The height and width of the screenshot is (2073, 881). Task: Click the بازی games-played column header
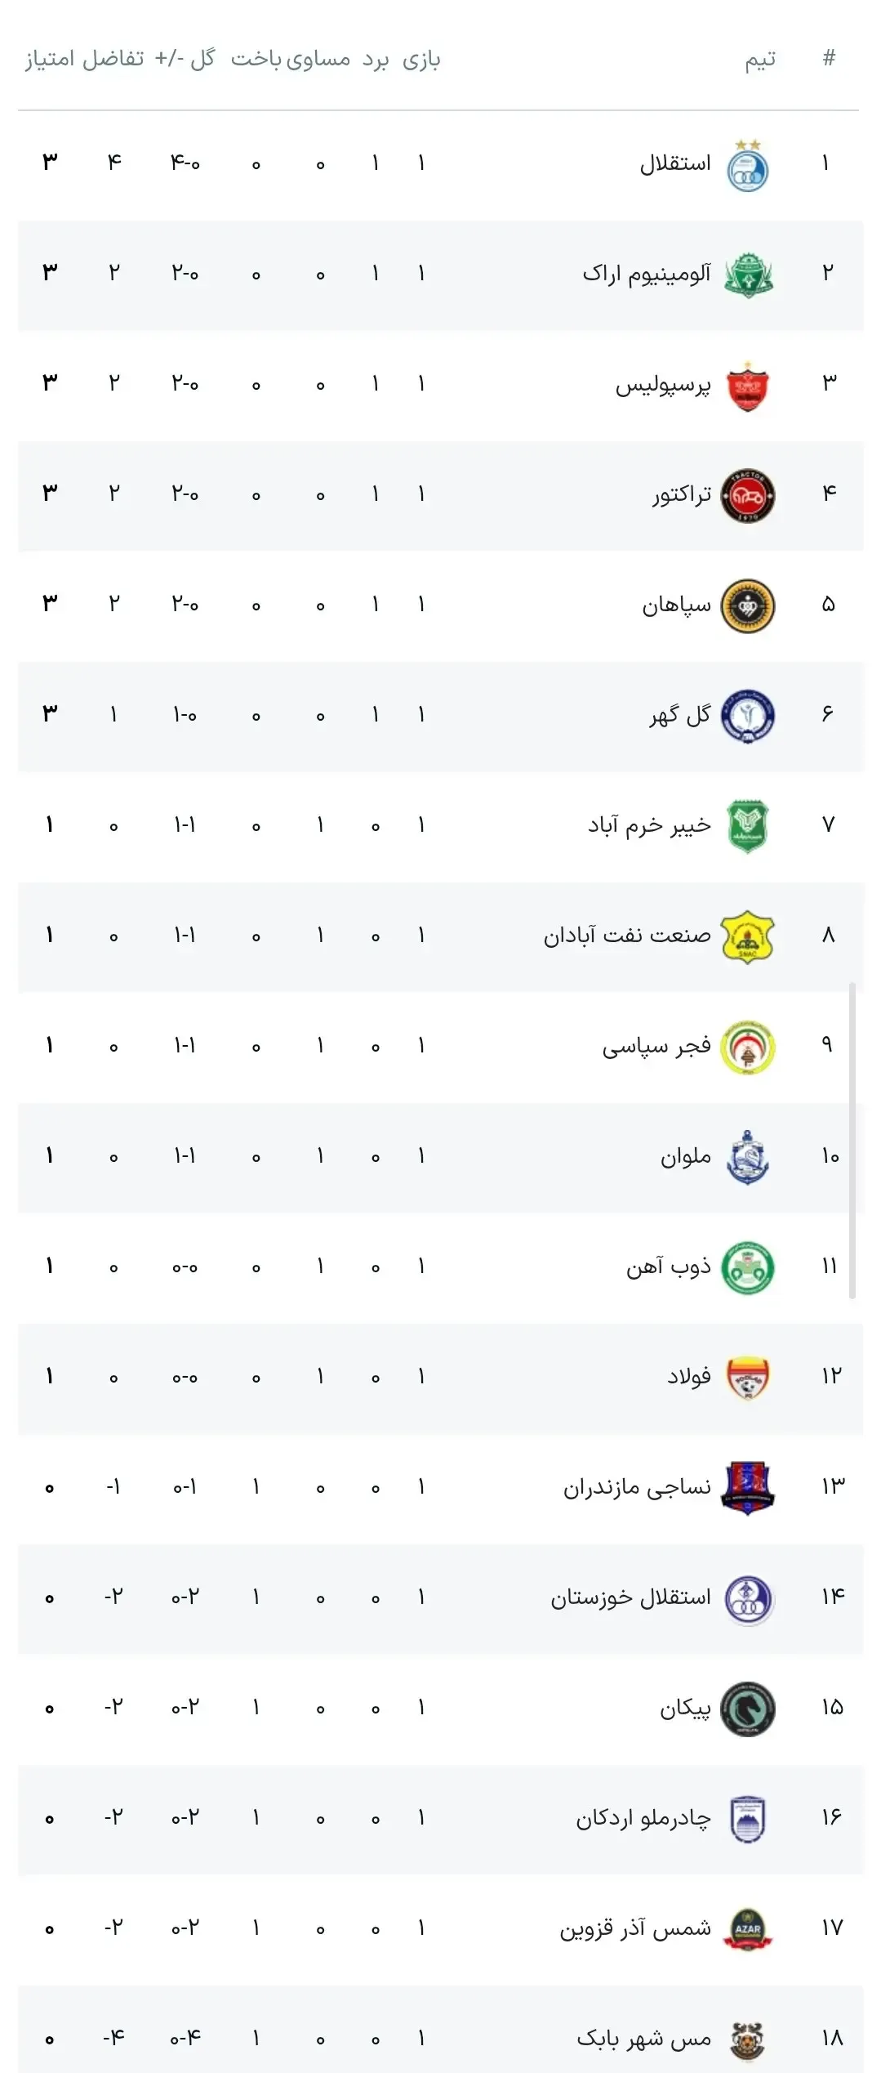[421, 60]
